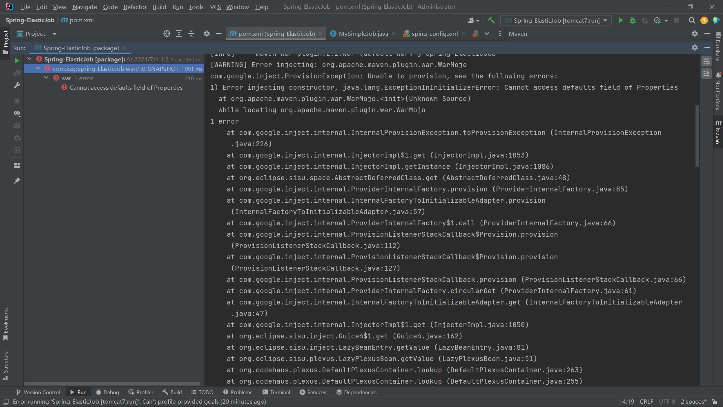Open the CRLF line separator selector
This screenshot has height=407, width=723.
tap(646, 402)
